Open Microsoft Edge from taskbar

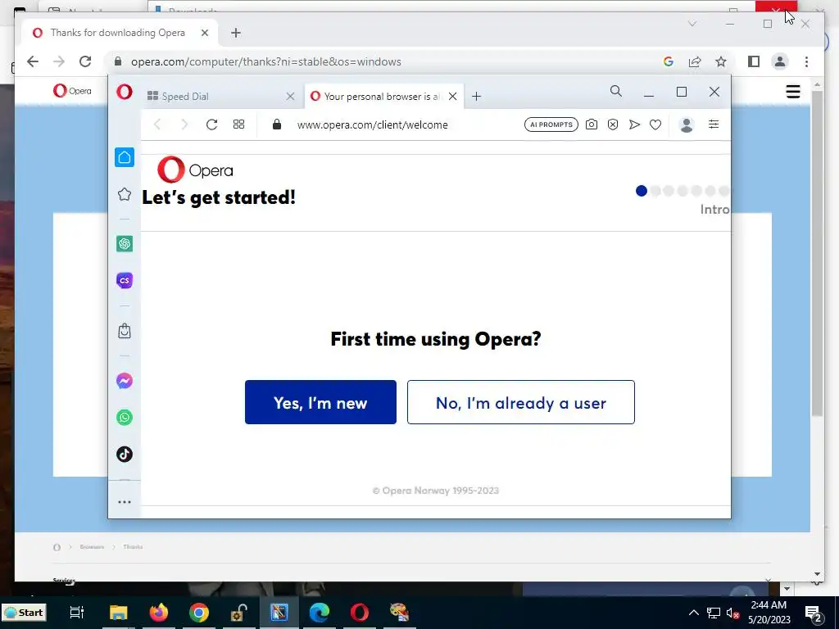click(x=320, y=613)
